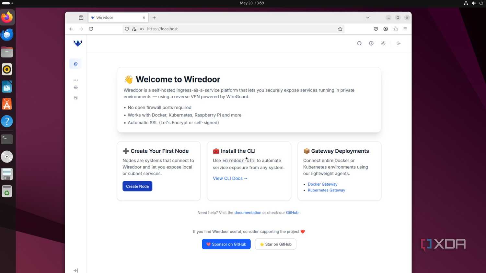
Task: Click the 'No open firewall ports required' bullet
Action: pos(159,107)
